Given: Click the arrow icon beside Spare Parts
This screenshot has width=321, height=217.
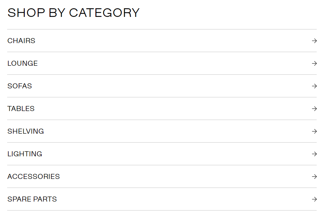Looking at the screenshot, I should tap(314, 199).
